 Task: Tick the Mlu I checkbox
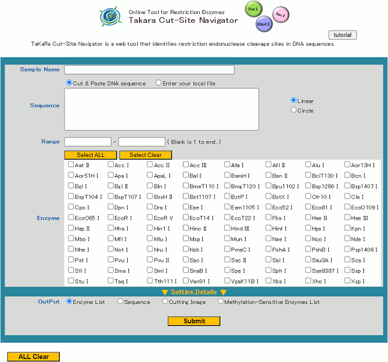click(149, 238)
